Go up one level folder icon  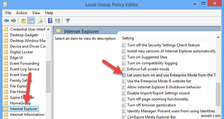23,21
